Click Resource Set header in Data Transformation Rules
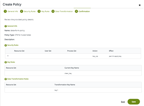This screenshot has height=106, width=144. 11,85
